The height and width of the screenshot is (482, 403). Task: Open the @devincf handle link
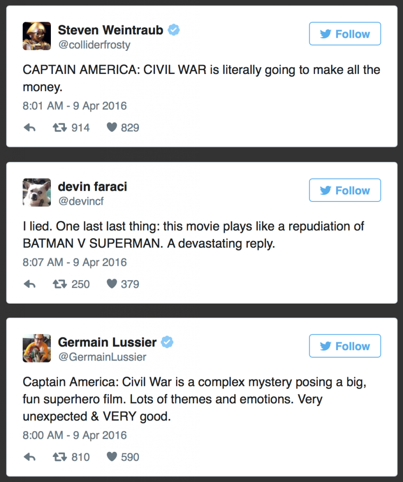pyautogui.click(x=81, y=201)
